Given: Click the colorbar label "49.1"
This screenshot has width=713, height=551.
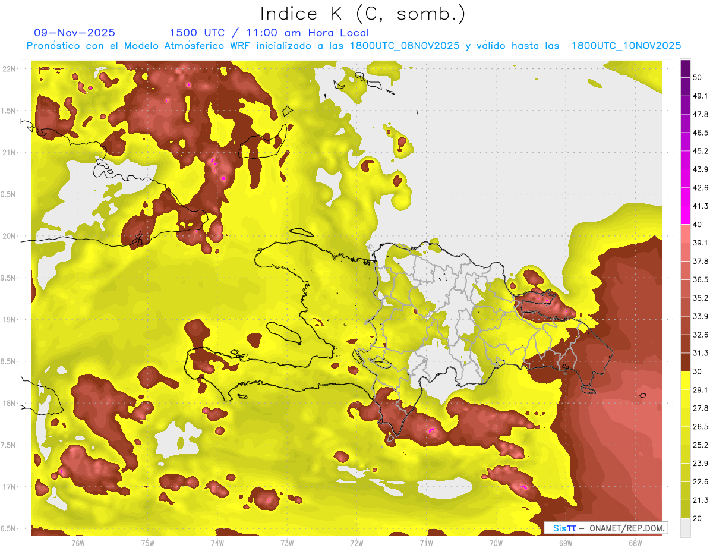Looking at the screenshot, I should (701, 96).
